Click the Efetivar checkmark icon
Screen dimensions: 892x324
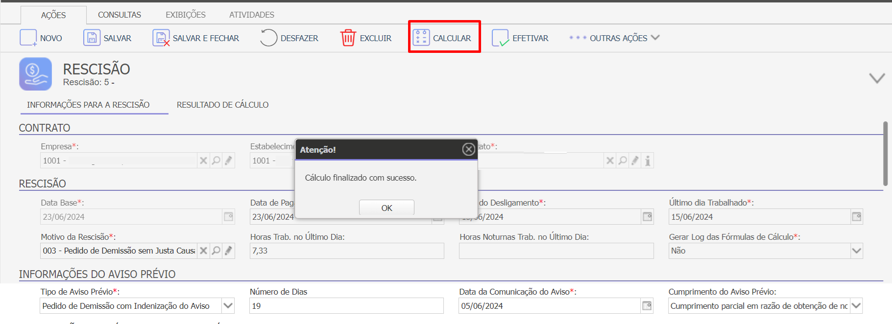click(x=501, y=38)
